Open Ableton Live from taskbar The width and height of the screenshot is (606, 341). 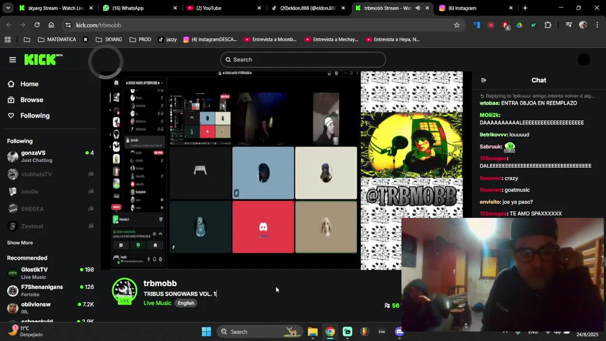pos(382,332)
